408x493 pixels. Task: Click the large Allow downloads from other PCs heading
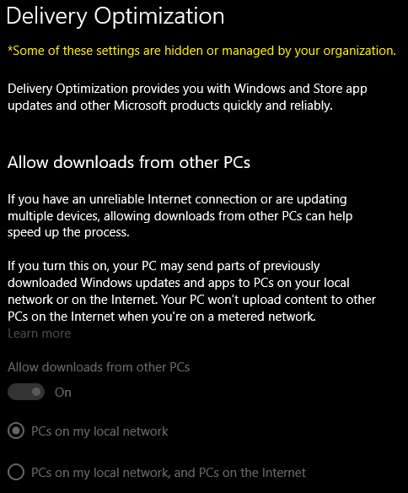[x=129, y=163]
